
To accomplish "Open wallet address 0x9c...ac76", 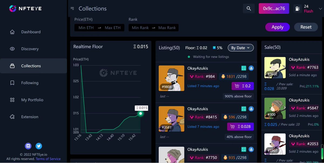I will point(274,8).
